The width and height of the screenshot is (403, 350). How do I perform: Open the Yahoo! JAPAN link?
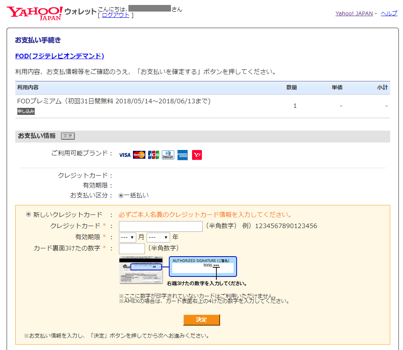point(354,13)
